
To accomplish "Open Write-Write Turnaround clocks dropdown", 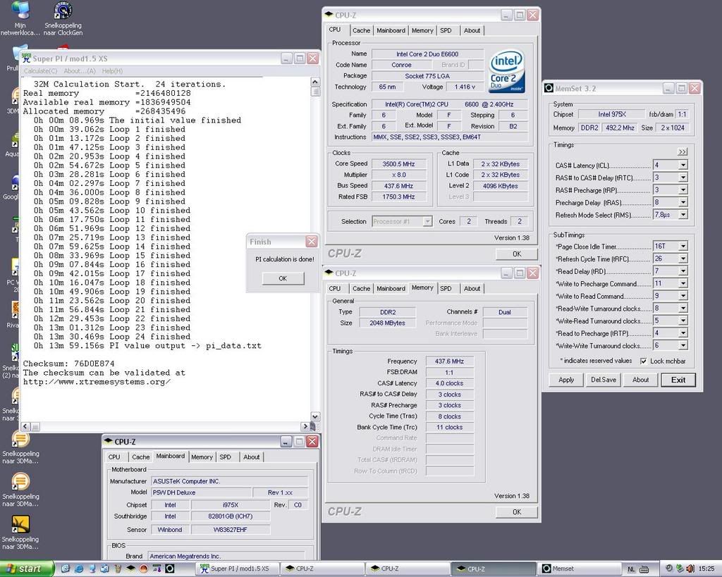I will [x=683, y=345].
